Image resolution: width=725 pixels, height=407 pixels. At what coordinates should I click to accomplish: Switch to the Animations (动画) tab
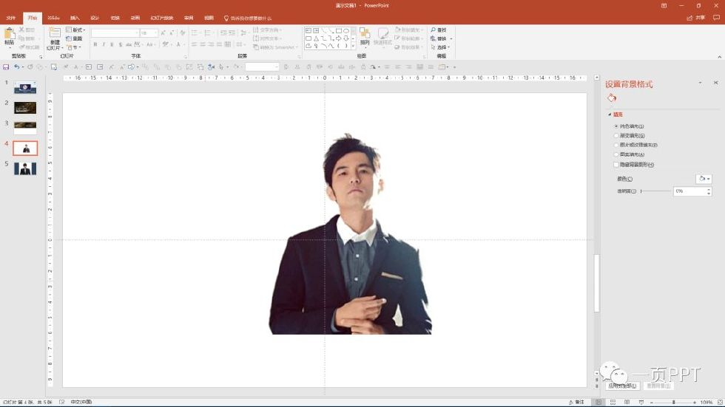135,18
